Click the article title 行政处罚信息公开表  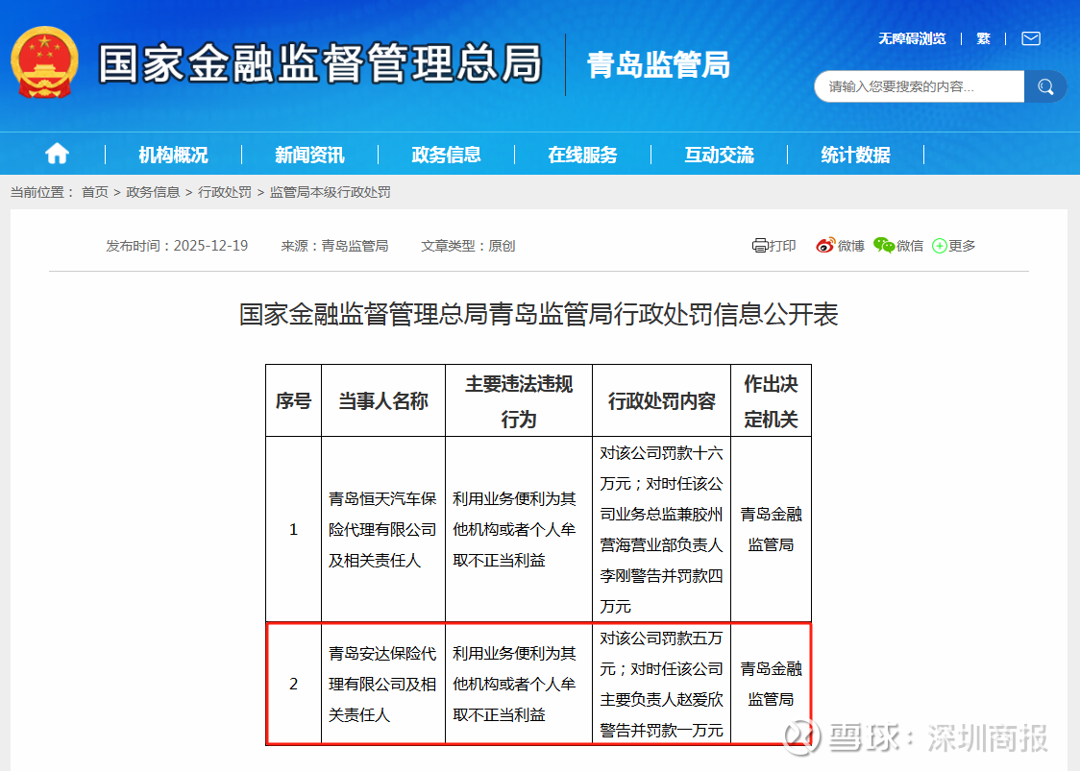(x=539, y=314)
